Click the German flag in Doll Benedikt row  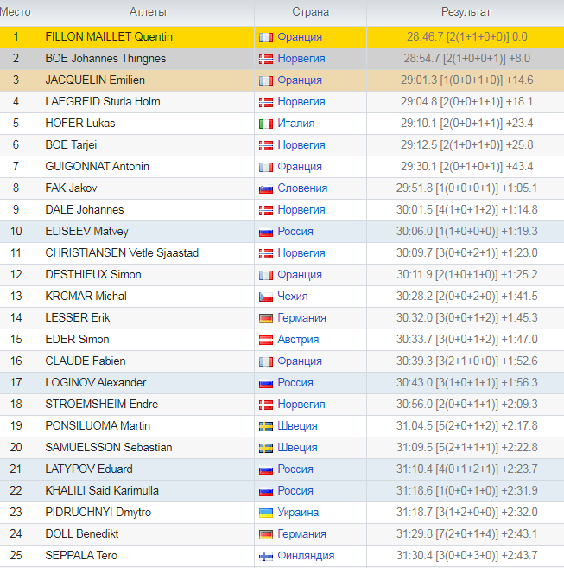point(266,534)
